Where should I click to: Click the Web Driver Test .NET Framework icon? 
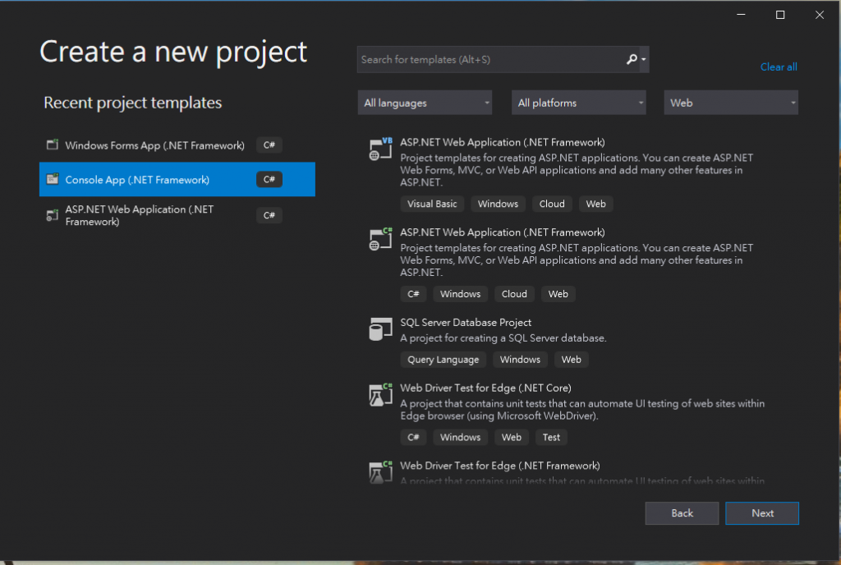381,472
